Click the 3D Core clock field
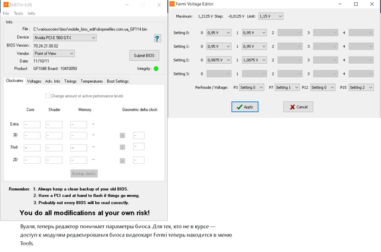381x252 pixels. (32, 135)
